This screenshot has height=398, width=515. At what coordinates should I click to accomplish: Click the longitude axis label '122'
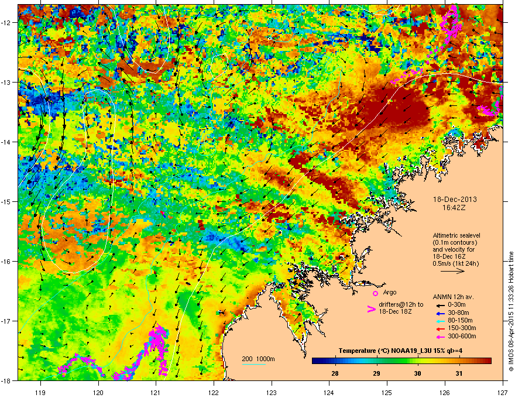tap(214, 393)
